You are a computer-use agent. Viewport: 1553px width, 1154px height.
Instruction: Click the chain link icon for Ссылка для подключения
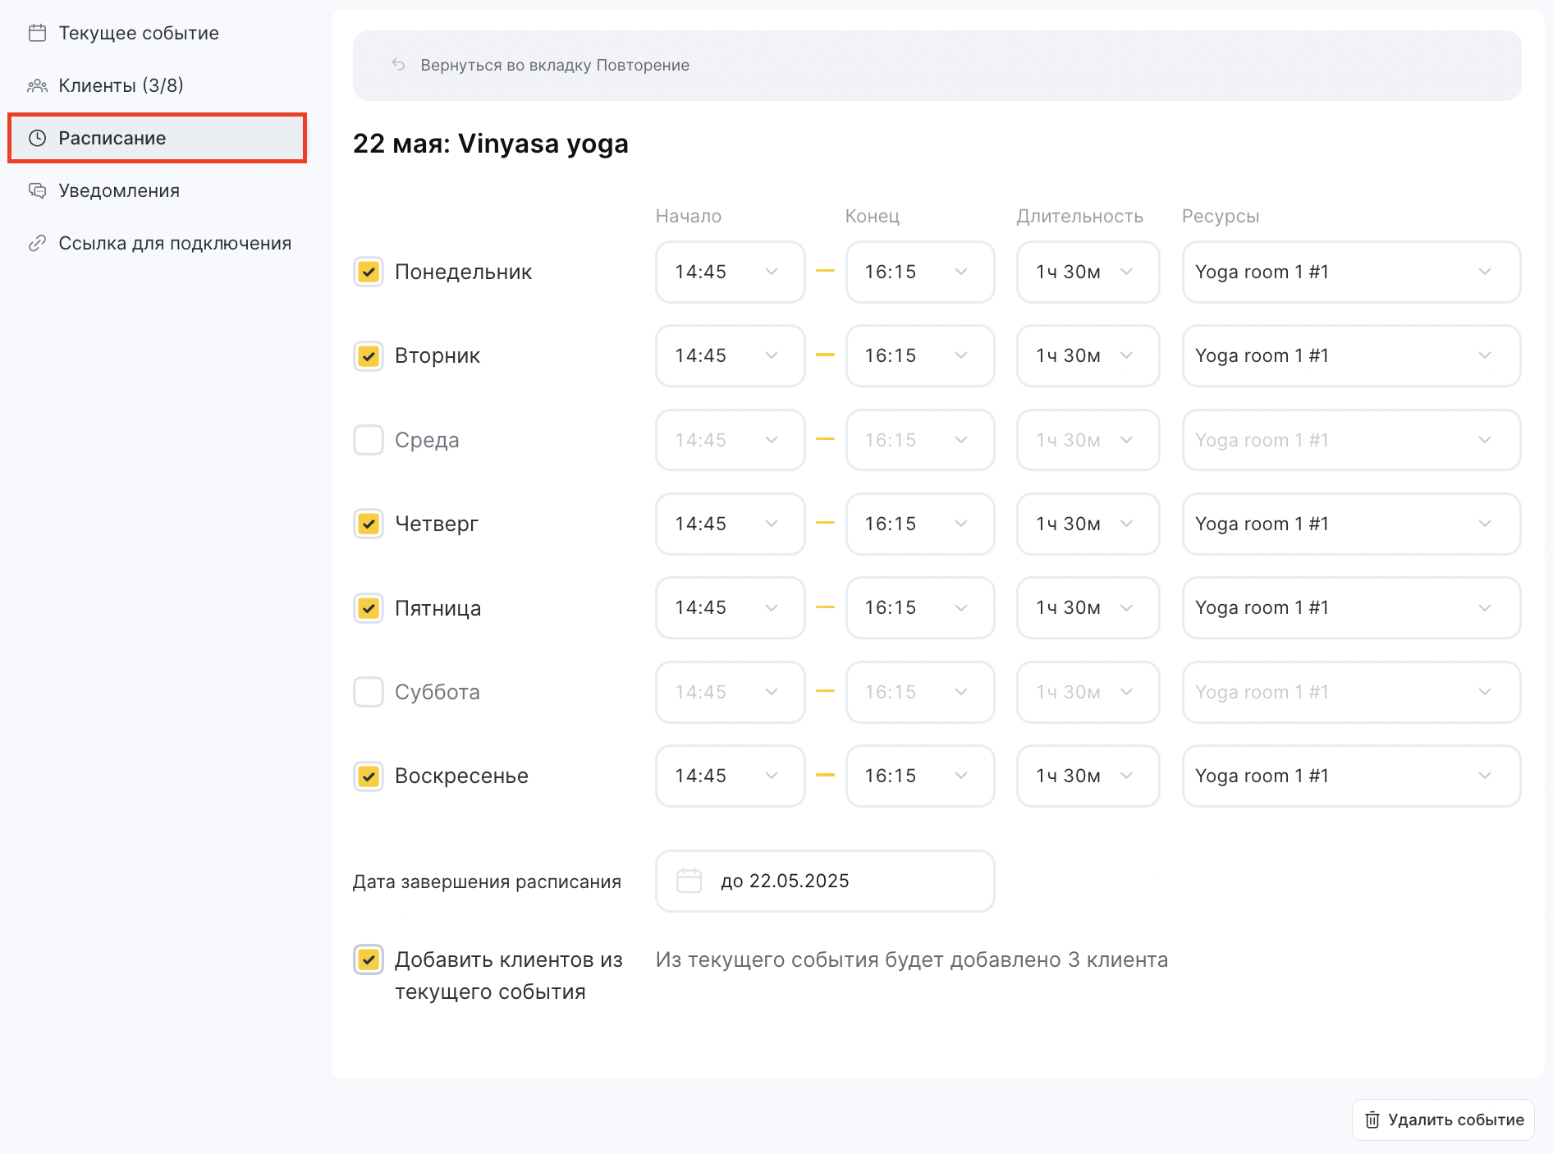37,243
